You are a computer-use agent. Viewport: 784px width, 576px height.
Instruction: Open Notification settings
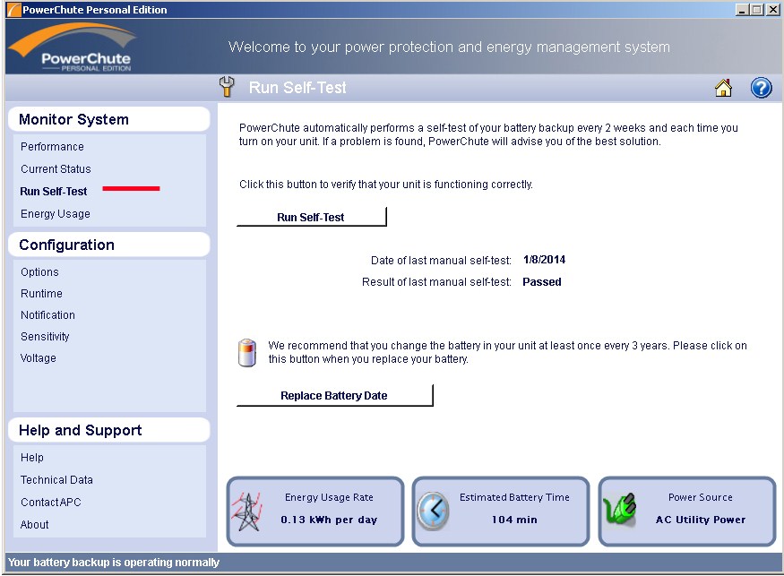(47, 315)
